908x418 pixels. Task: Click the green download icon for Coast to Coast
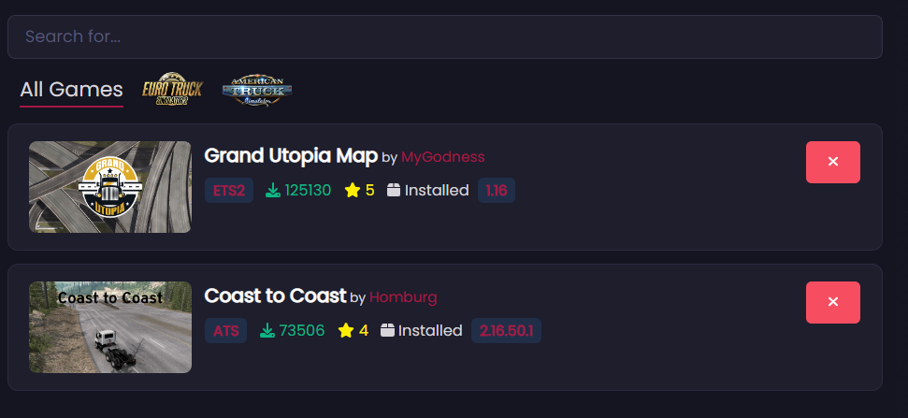point(267,331)
